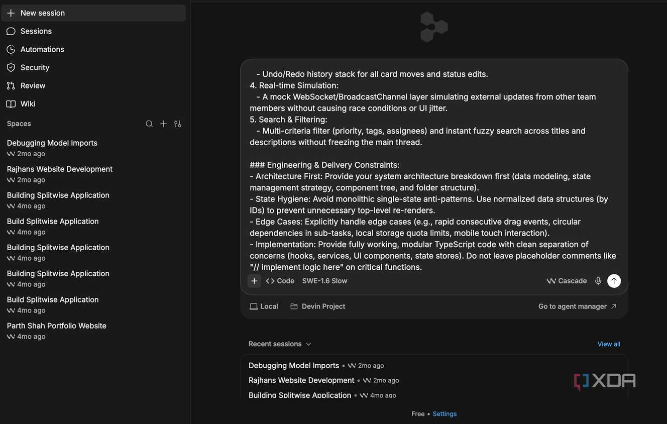
Task: Change the Local environment setting
Action: (x=264, y=306)
